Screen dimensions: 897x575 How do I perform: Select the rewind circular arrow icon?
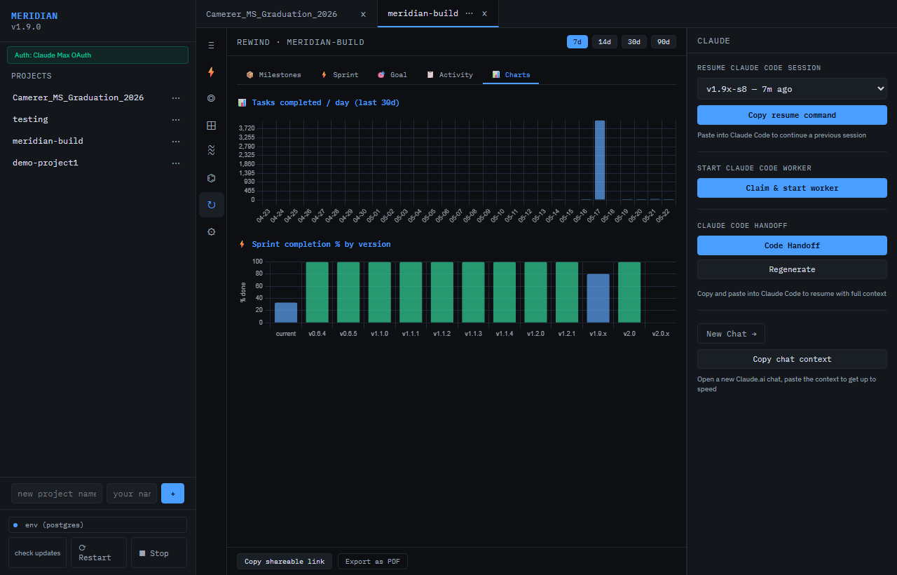coord(212,205)
